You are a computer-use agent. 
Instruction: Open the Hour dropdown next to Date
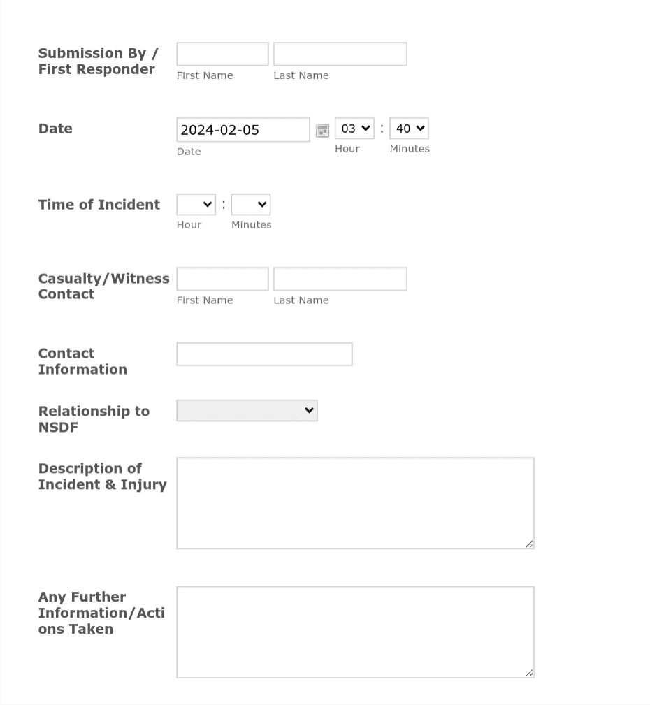[x=354, y=128]
